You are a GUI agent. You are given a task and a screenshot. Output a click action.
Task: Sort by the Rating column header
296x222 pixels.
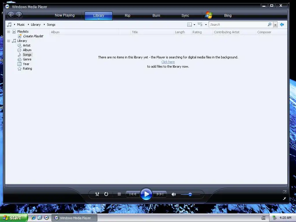point(202,32)
